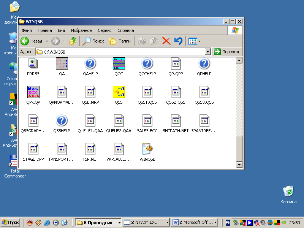Open the Файл menu
Screen dimensions: 304x228
(x=27, y=30)
